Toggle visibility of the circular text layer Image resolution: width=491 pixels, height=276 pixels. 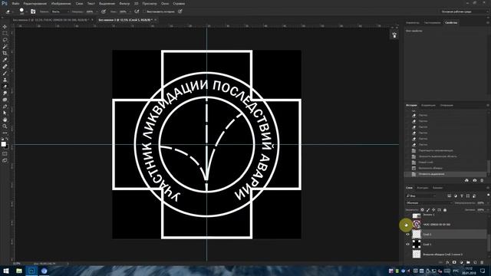point(407,225)
